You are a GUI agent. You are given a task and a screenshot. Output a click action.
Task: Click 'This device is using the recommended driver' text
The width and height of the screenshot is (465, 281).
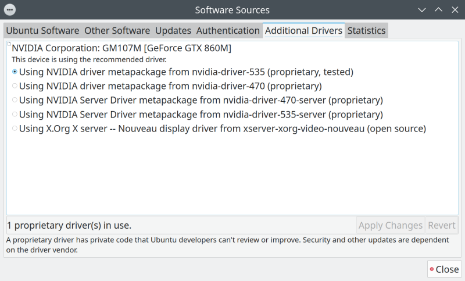point(90,60)
